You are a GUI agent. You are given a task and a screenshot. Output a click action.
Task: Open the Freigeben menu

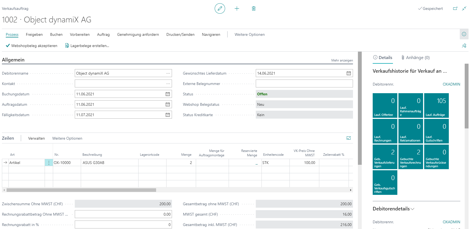(x=34, y=34)
